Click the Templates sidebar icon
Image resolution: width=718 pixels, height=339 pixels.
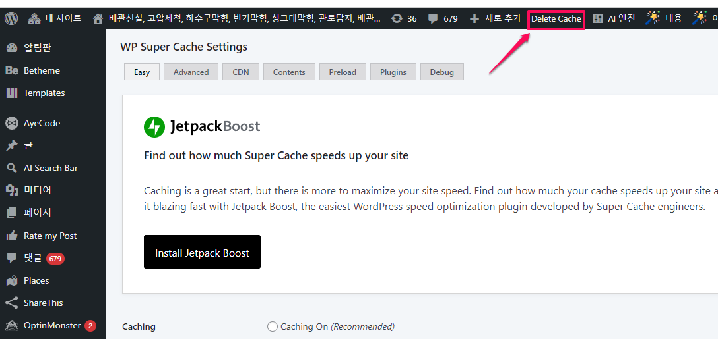12,93
